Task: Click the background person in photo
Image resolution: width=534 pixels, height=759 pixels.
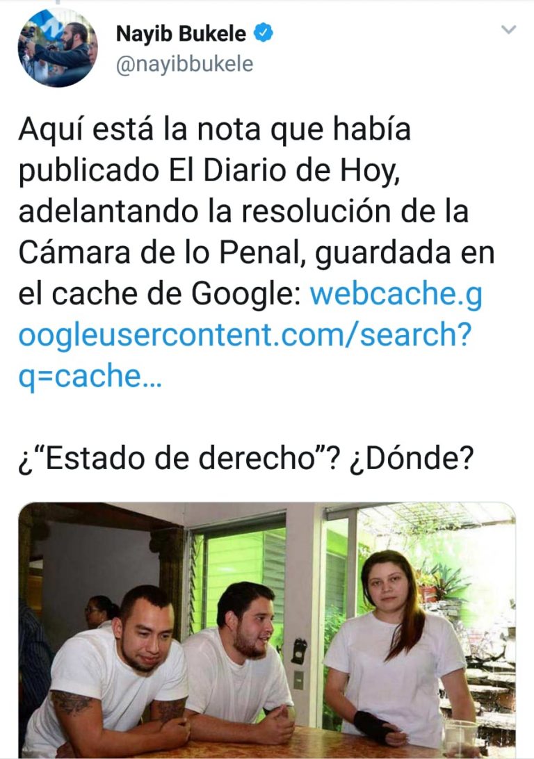Action: tap(100, 612)
